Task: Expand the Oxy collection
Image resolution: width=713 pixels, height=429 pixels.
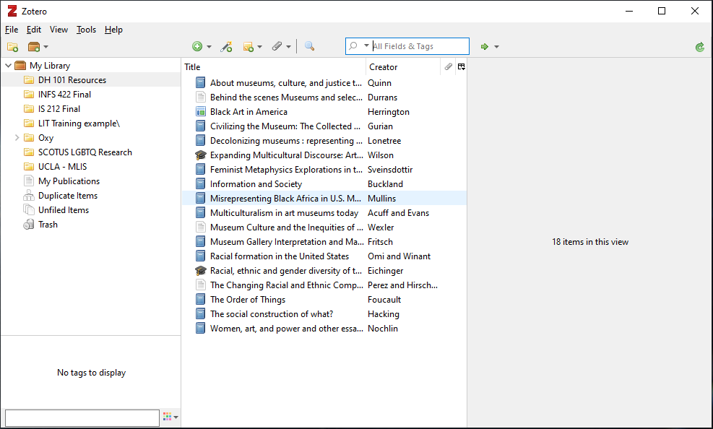Action: pyautogui.click(x=17, y=138)
